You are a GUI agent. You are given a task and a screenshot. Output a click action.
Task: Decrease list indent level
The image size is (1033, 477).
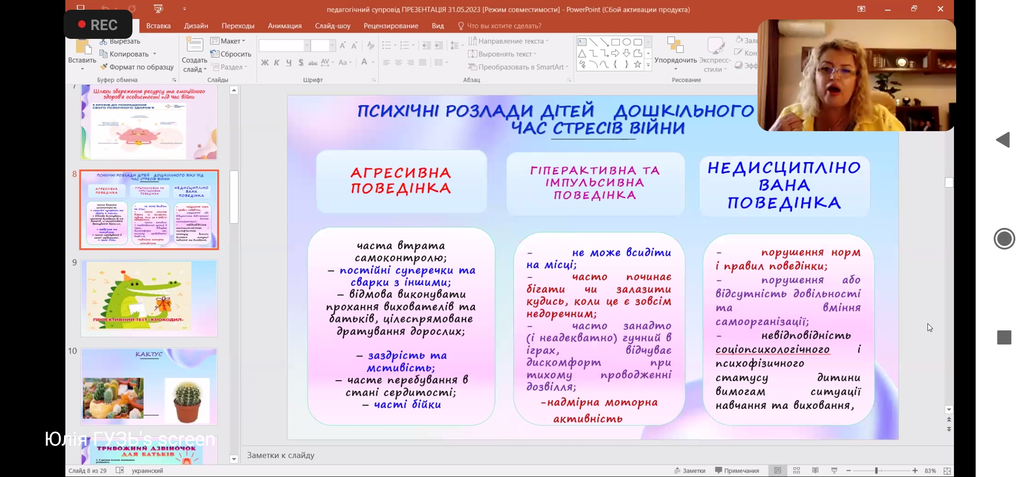click(x=426, y=45)
